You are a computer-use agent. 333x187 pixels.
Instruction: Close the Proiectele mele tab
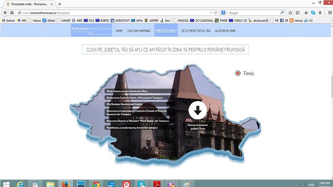pos(52,4)
